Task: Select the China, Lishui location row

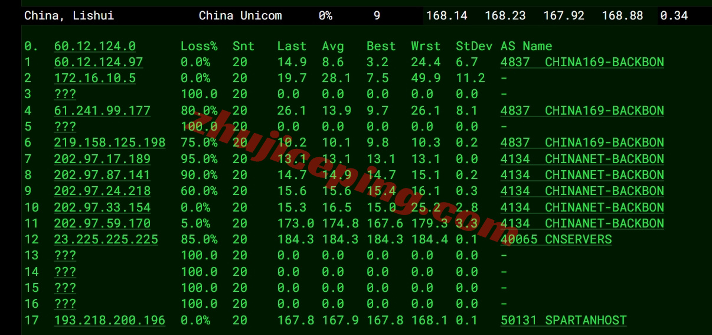Action: (69, 16)
